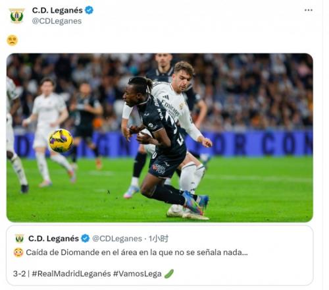Click the verified badge next to C.D. Leganés
The width and height of the screenshot is (329, 290).
(89, 11)
